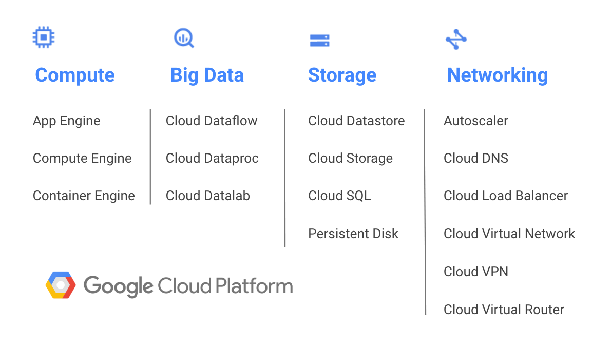The height and width of the screenshot is (346, 611).
Task: Select Cloud SQL under Storage
Action: click(x=339, y=196)
